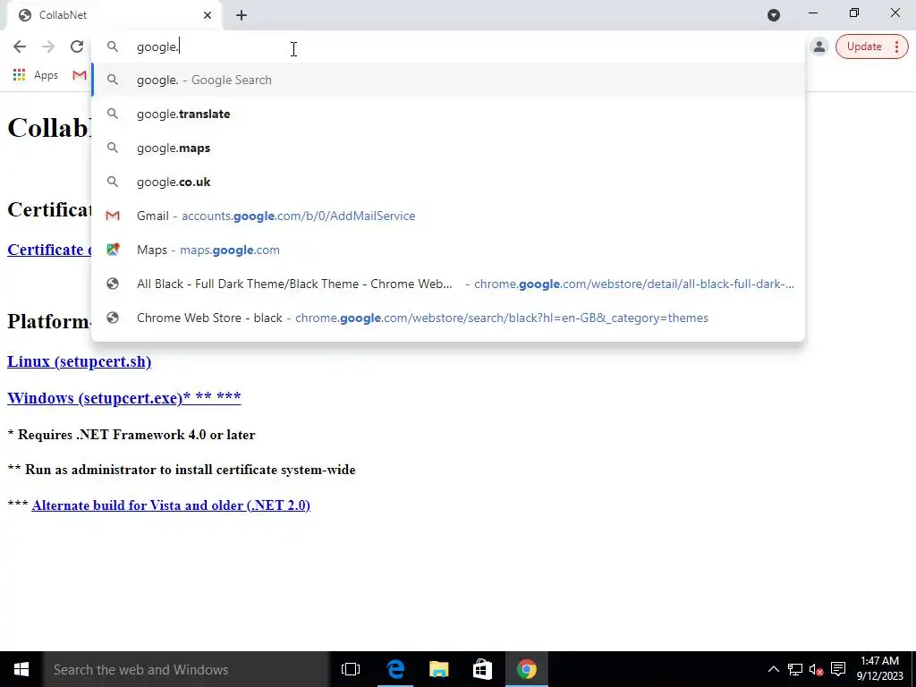Close the CollabNet tab
Viewport: 916px width, 687px height.
click(x=208, y=15)
